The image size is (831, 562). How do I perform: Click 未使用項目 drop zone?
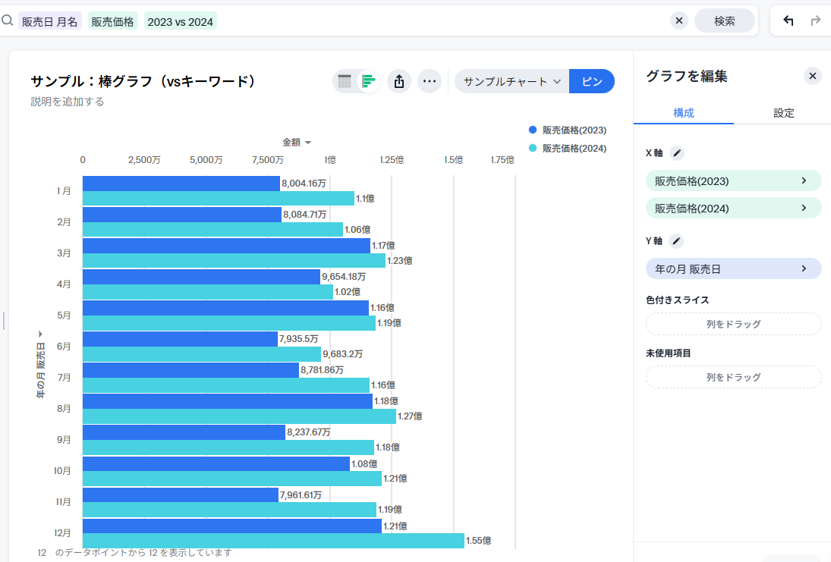pyautogui.click(x=734, y=377)
